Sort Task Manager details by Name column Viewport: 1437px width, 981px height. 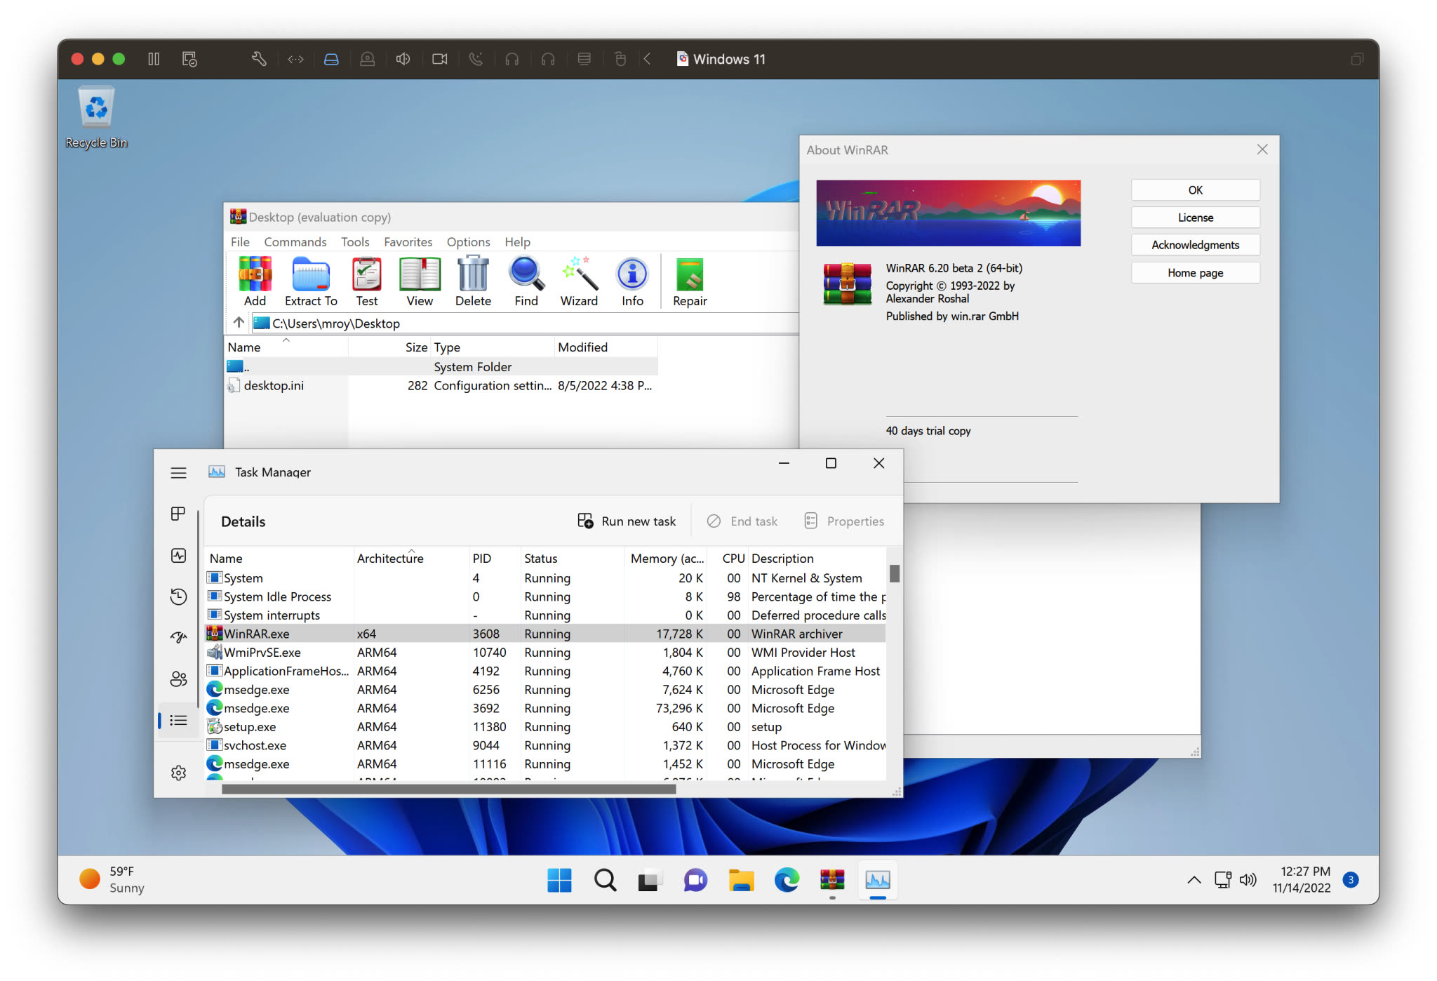click(279, 558)
